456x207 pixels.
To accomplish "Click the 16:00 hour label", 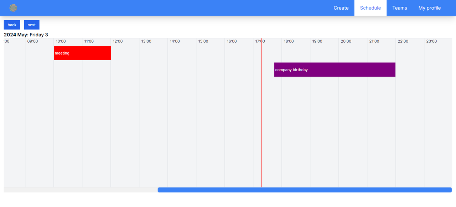I will click(232, 41).
